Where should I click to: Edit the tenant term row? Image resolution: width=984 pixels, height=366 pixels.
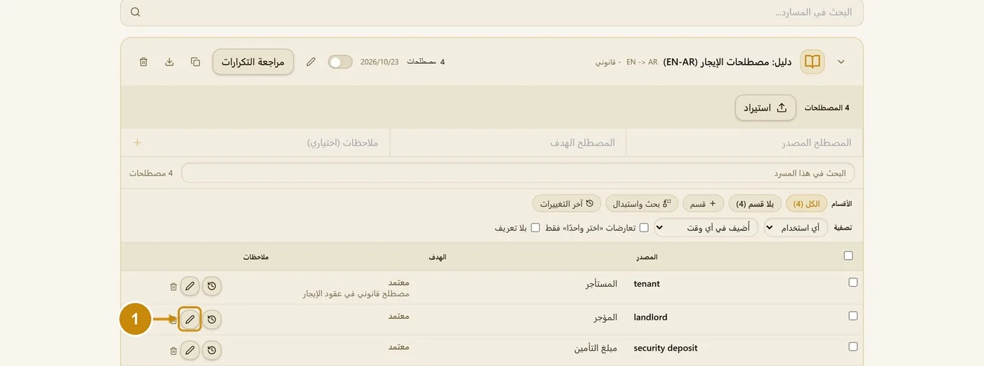click(190, 286)
